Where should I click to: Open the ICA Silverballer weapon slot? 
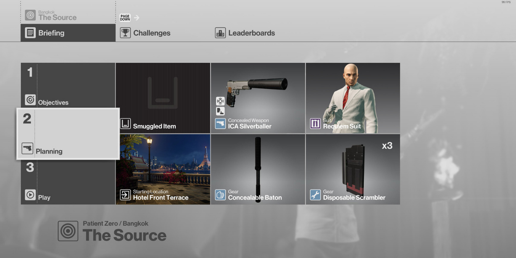(258, 98)
